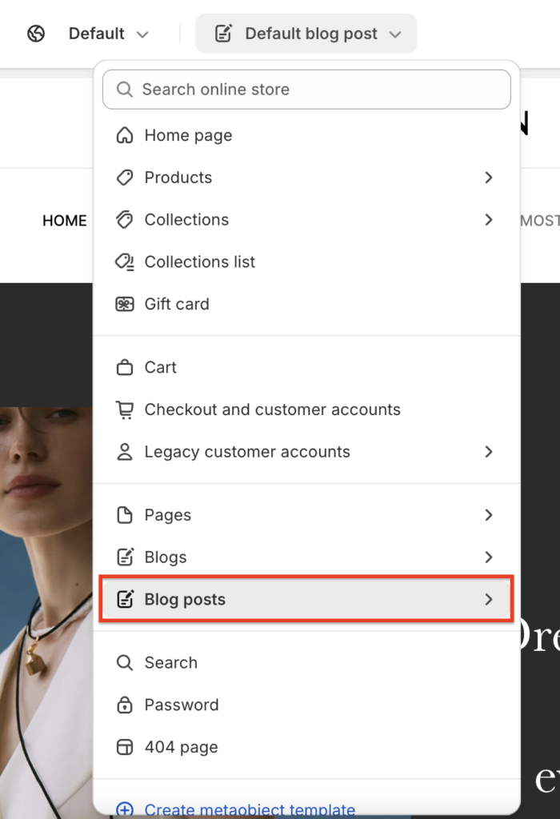560x819 pixels.
Task: Open the Default theme dropdown
Action: [x=108, y=34]
